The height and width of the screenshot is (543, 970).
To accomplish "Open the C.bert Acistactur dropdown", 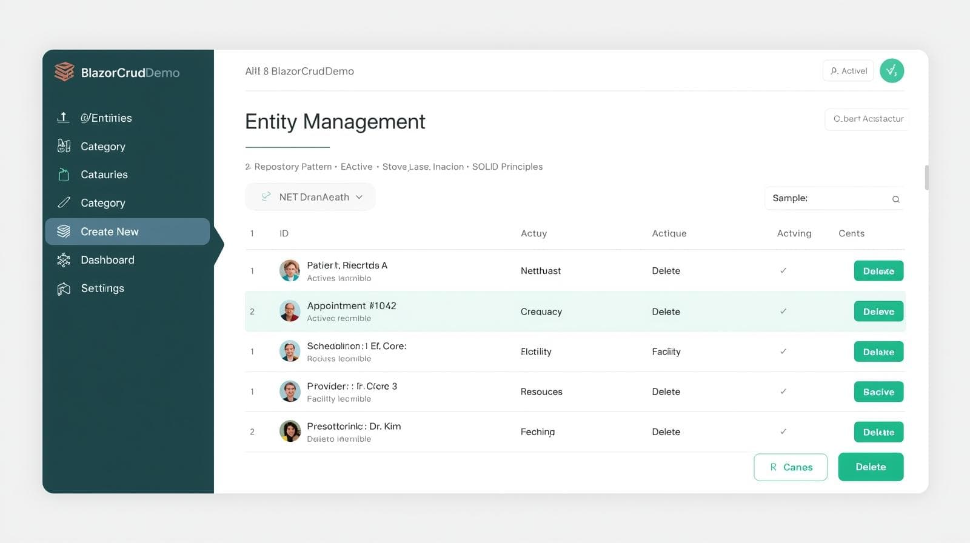I will tap(867, 119).
